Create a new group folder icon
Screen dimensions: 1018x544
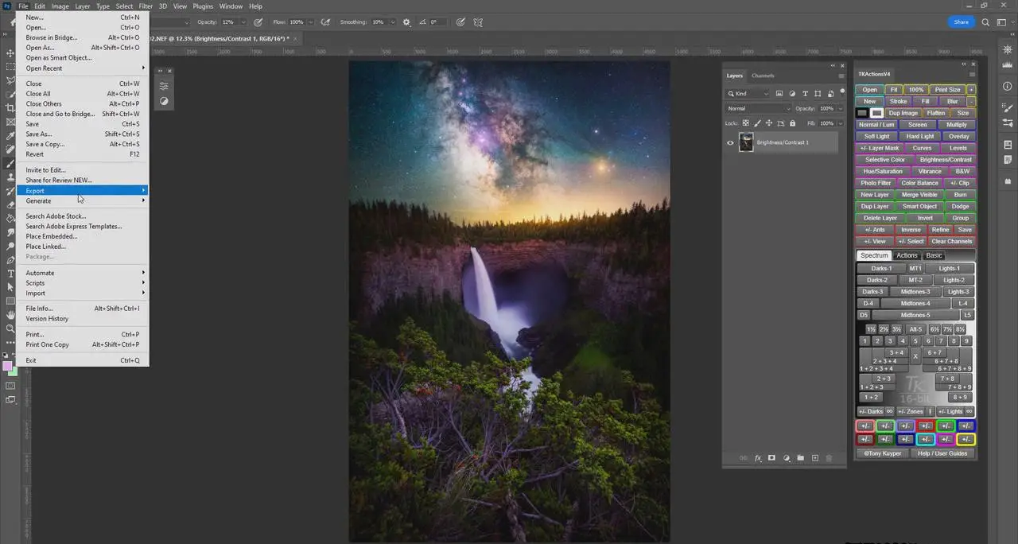pos(800,458)
